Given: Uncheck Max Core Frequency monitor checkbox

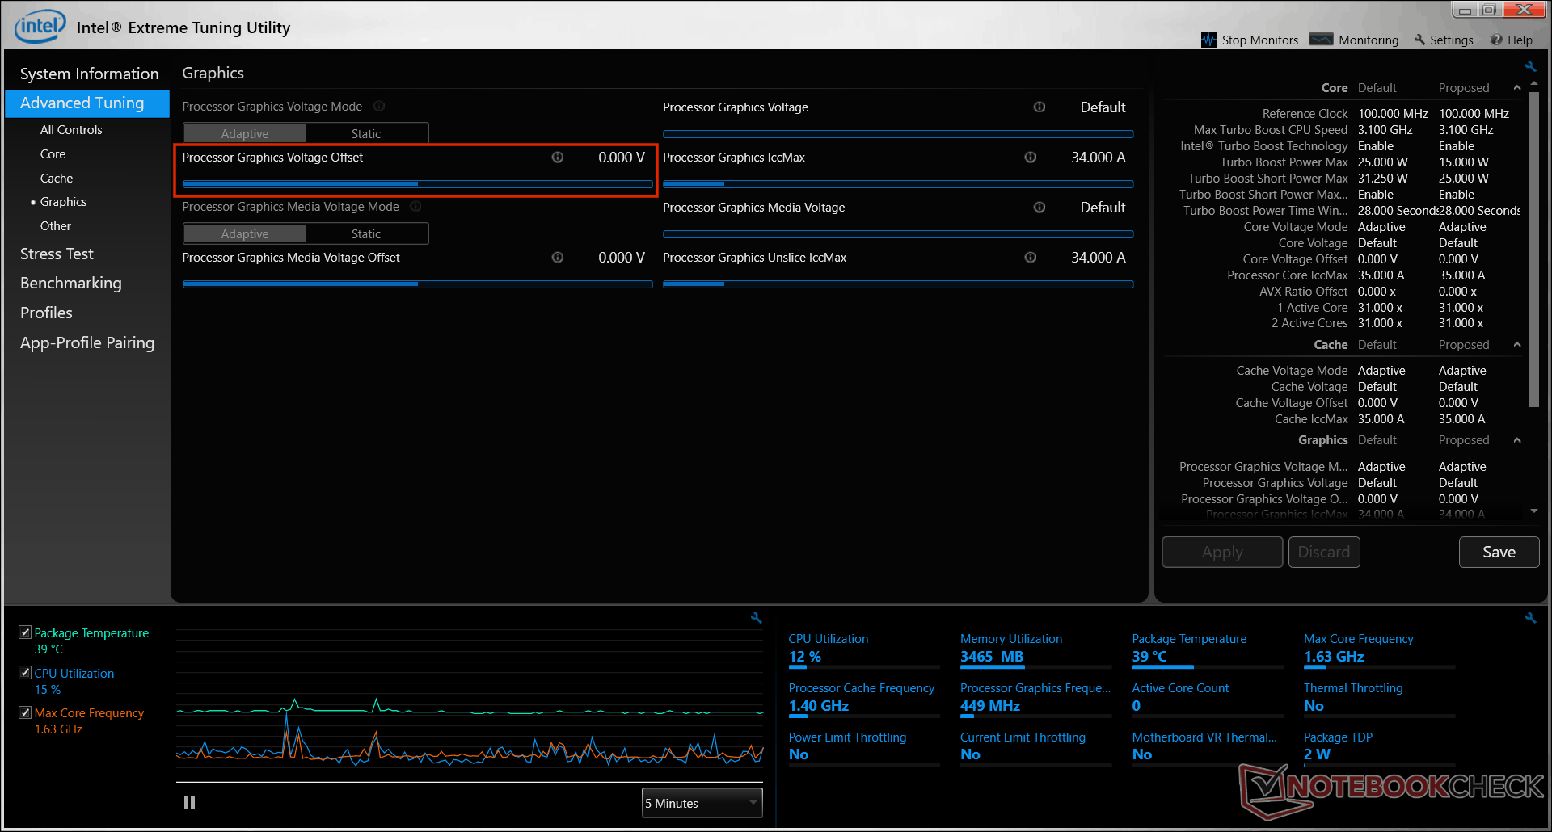Looking at the screenshot, I should click(25, 712).
